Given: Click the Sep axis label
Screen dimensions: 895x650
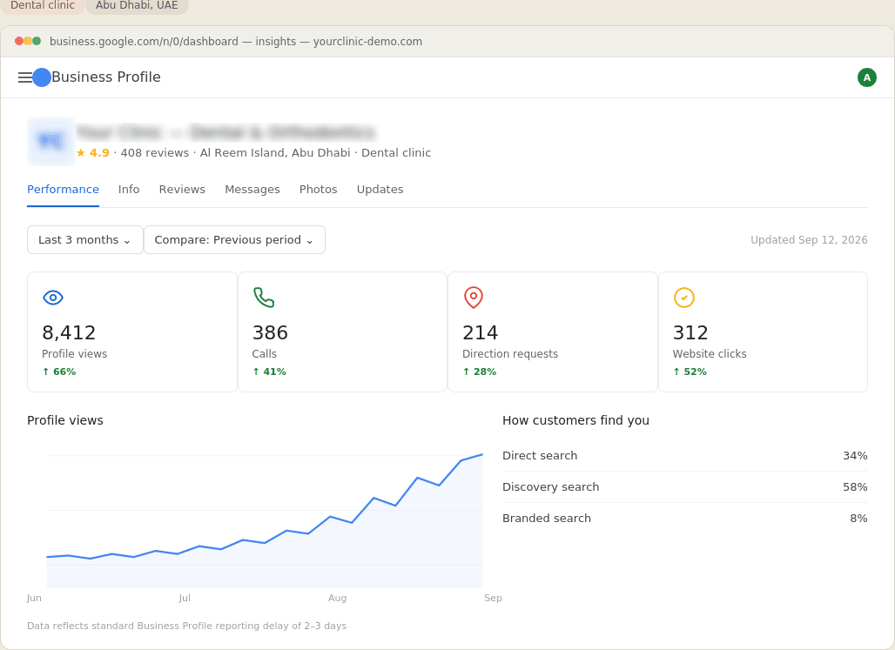Looking at the screenshot, I should (x=493, y=598).
